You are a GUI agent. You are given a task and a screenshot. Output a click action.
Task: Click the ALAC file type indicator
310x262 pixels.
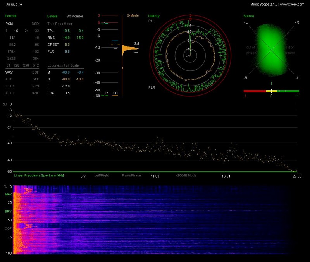pyautogui.click(x=10, y=93)
